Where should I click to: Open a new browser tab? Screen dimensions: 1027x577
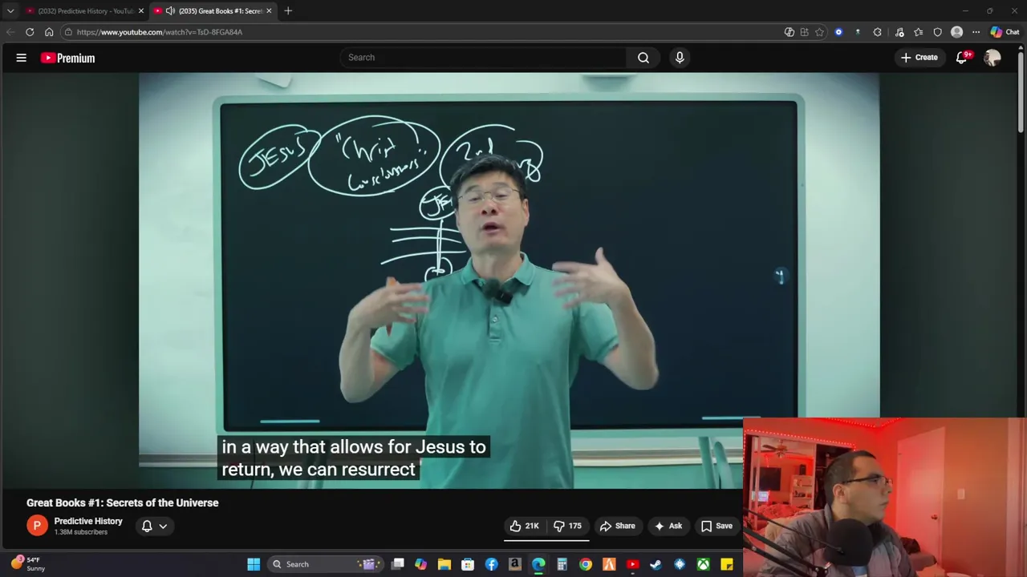point(288,10)
